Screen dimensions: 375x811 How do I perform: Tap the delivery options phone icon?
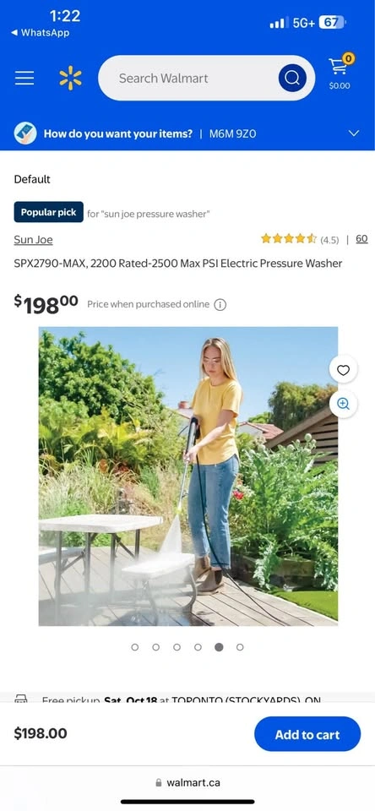coord(25,133)
